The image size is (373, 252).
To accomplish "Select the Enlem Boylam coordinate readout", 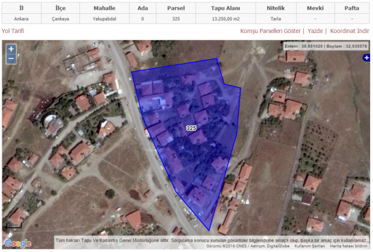I will pos(325,46).
